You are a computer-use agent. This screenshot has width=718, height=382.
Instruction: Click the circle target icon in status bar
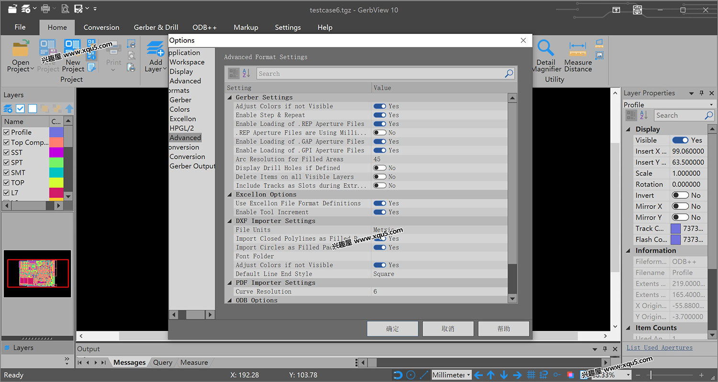[x=411, y=375]
